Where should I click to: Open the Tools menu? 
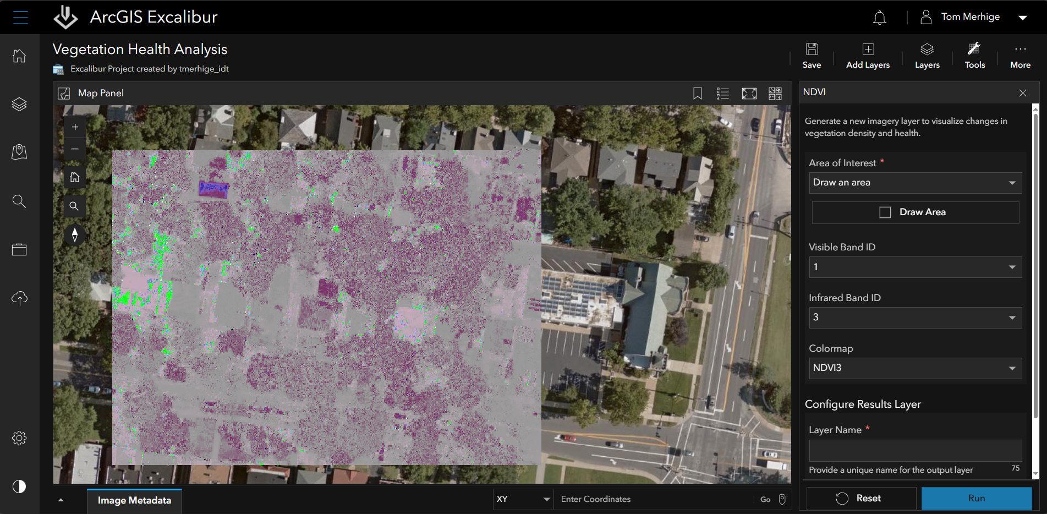coord(974,56)
